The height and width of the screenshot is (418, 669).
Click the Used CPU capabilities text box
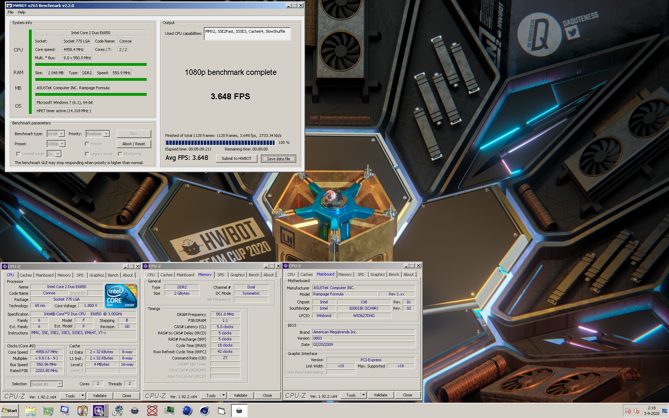point(247,34)
